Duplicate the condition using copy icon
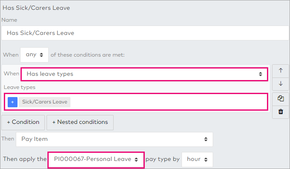 [281, 98]
